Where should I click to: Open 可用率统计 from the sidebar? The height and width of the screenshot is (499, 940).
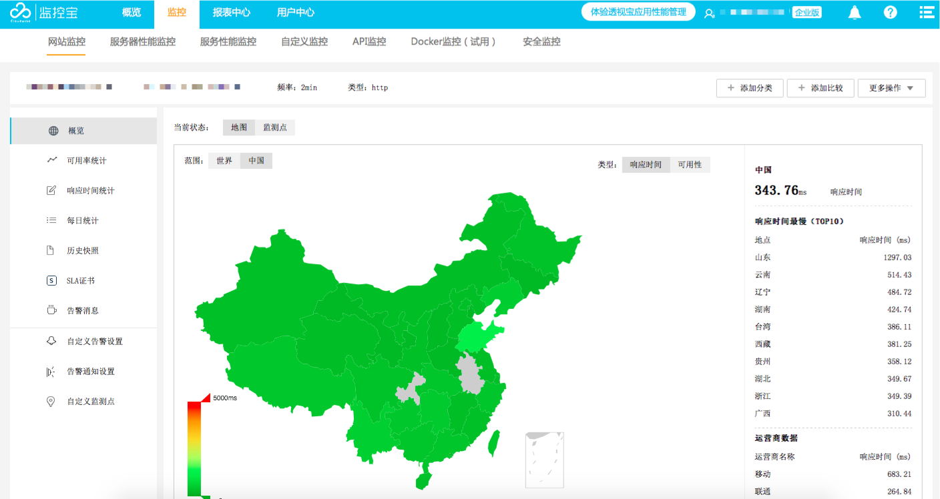click(86, 161)
